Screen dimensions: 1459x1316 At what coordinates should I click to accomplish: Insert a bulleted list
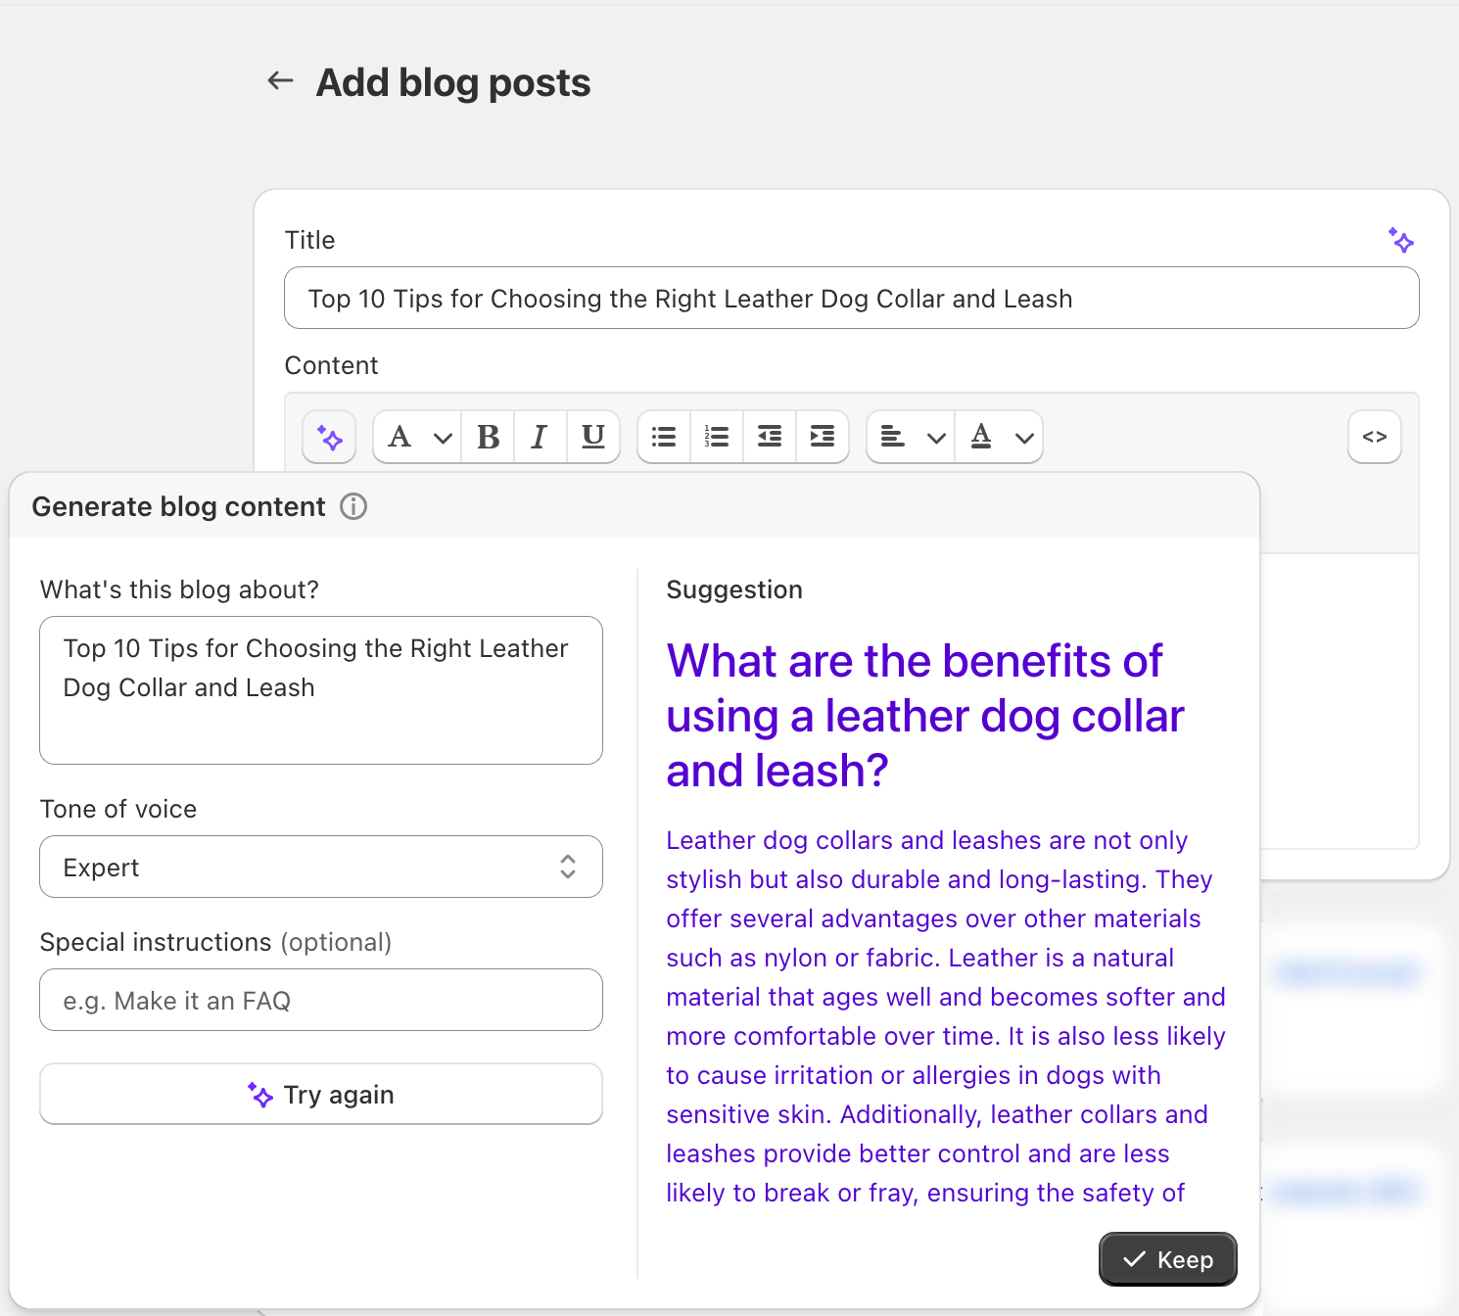click(664, 437)
